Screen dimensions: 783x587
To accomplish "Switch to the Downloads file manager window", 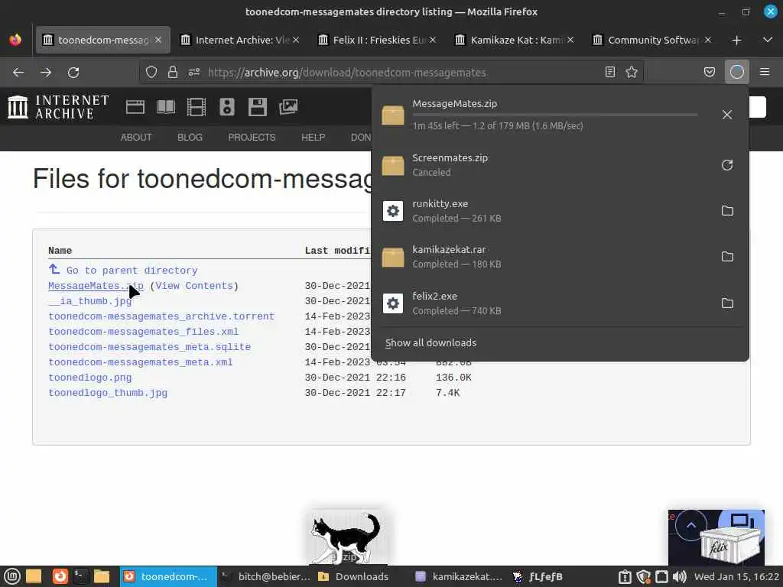I will pos(355,576).
